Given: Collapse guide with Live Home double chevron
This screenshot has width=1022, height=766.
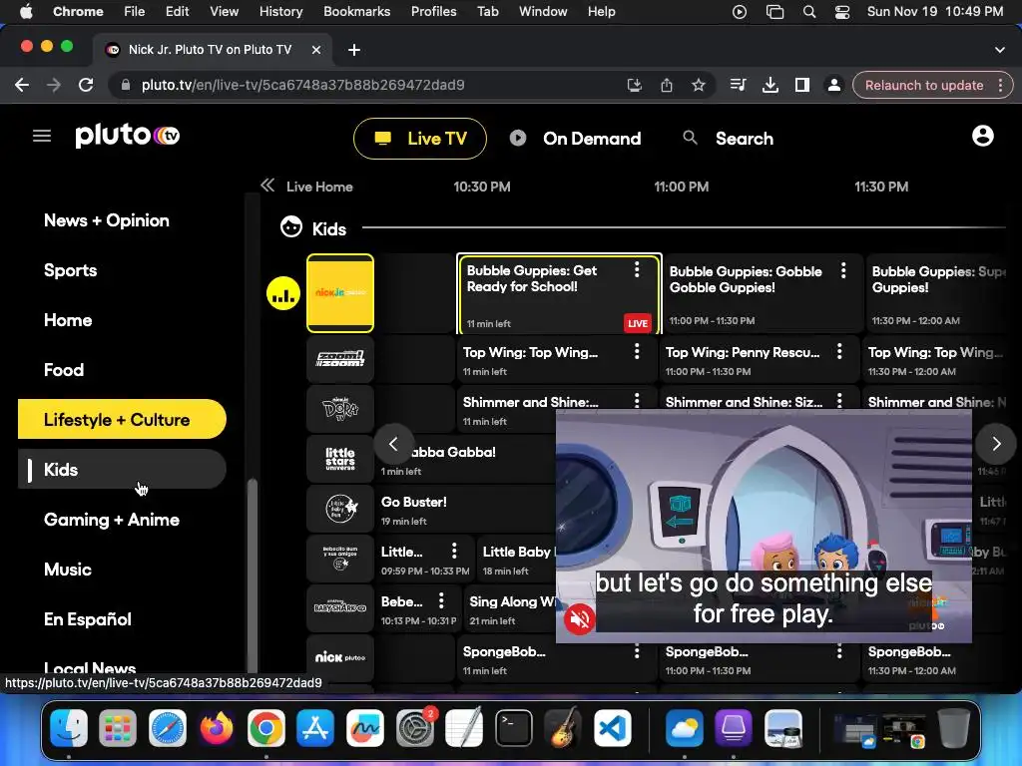Looking at the screenshot, I should click(x=267, y=186).
